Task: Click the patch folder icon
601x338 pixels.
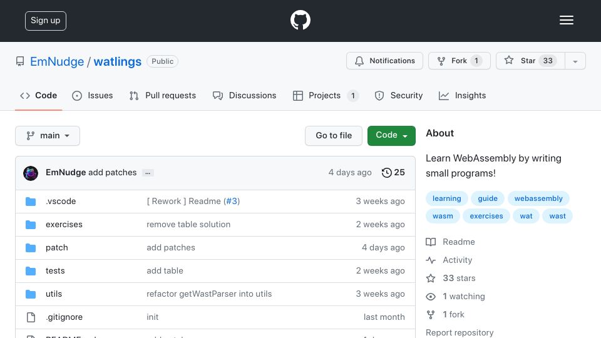Action: click(31, 248)
